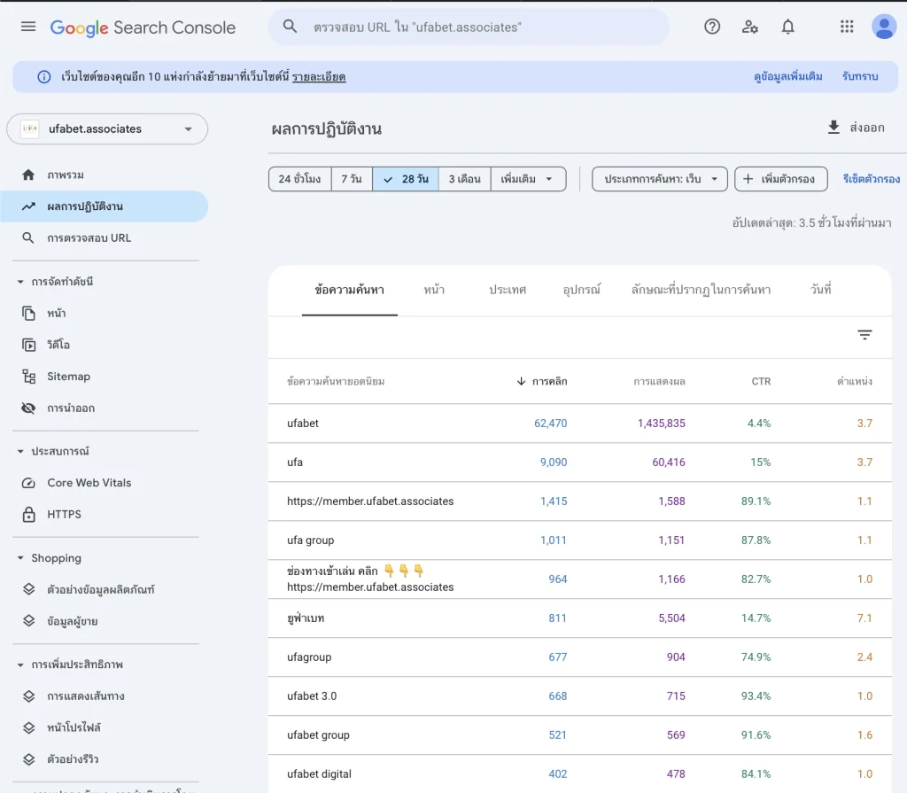
Task: Click the URL inspection search field
Action: 468,27
